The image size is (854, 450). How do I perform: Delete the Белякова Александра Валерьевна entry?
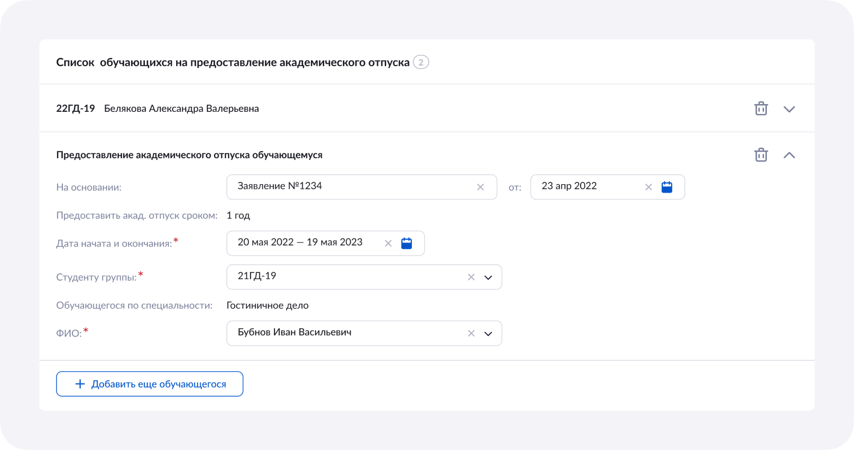(x=761, y=109)
